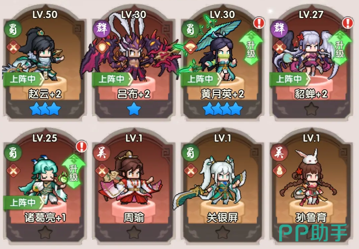Click the crossed-swords class icon on 貂蝉's card
The width and height of the screenshot is (359, 249).
(279, 47)
